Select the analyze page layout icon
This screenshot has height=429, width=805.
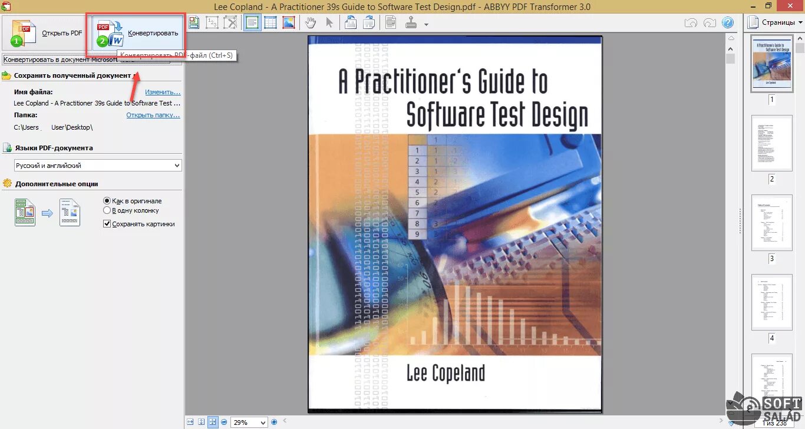[194, 23]
